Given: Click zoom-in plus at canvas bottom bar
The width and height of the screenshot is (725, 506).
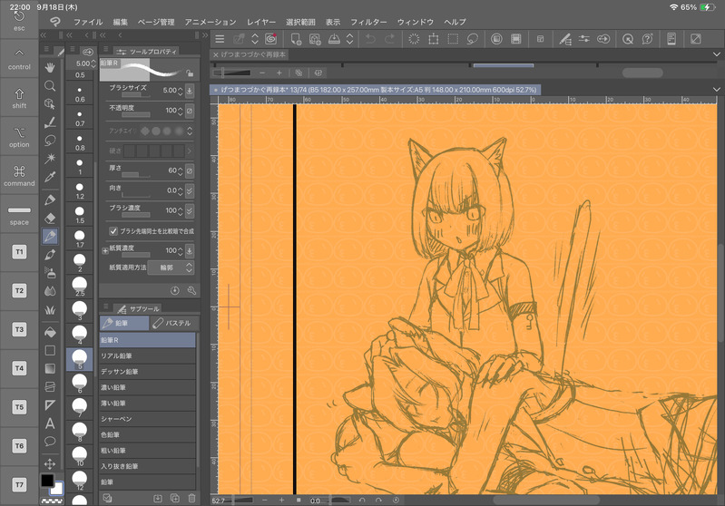Looking at the screenshot, I should pyautogui.click(x=281, y=500).
